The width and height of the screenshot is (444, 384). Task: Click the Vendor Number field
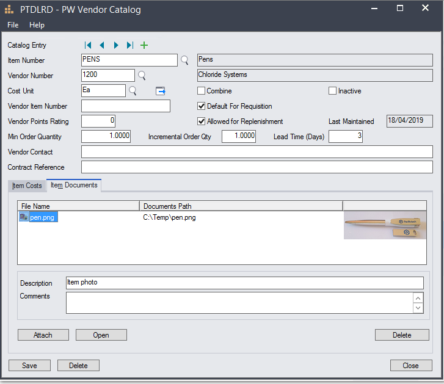point(108,76)
